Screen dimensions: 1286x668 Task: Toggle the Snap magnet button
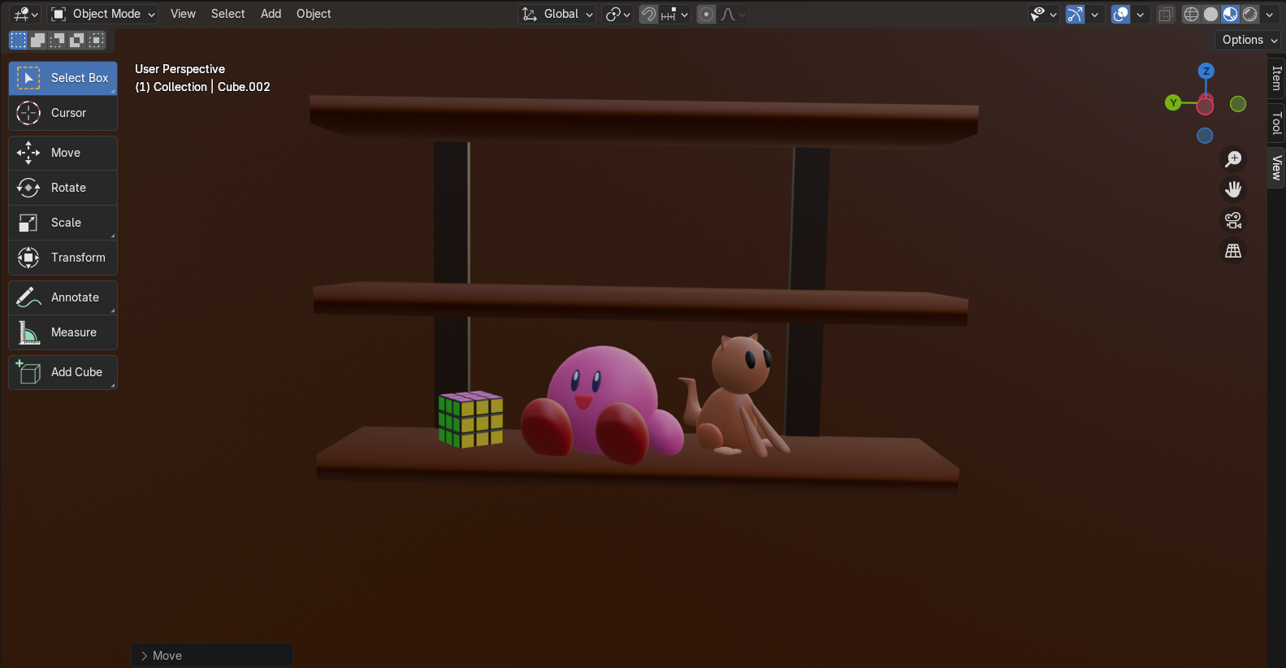pos(648,14)
